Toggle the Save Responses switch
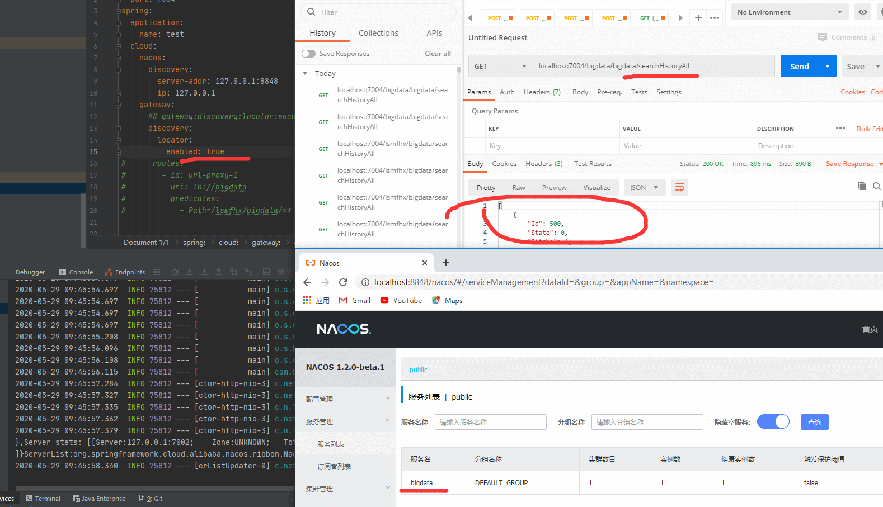 308,54
